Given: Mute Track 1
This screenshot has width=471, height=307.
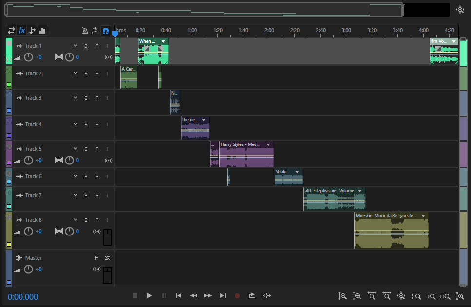Looking at the screenshot, I should tap(75, 46).
